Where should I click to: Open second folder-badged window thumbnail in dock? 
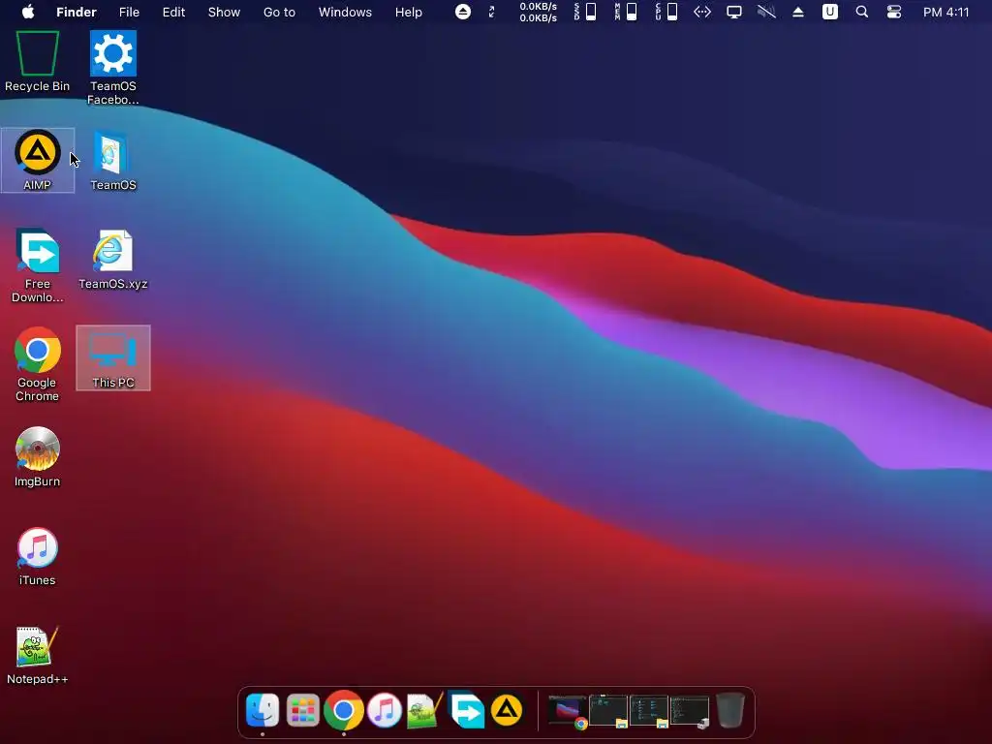tap(649, 710)
